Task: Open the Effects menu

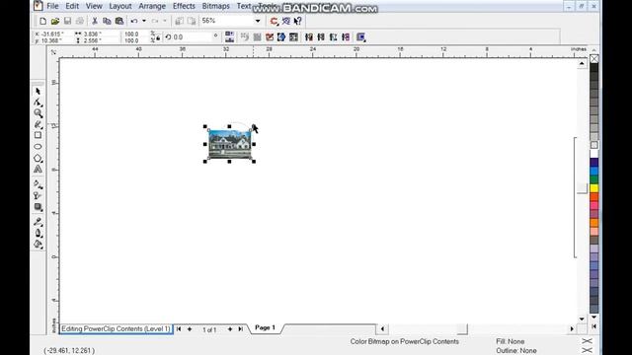Action: (184, 6)
